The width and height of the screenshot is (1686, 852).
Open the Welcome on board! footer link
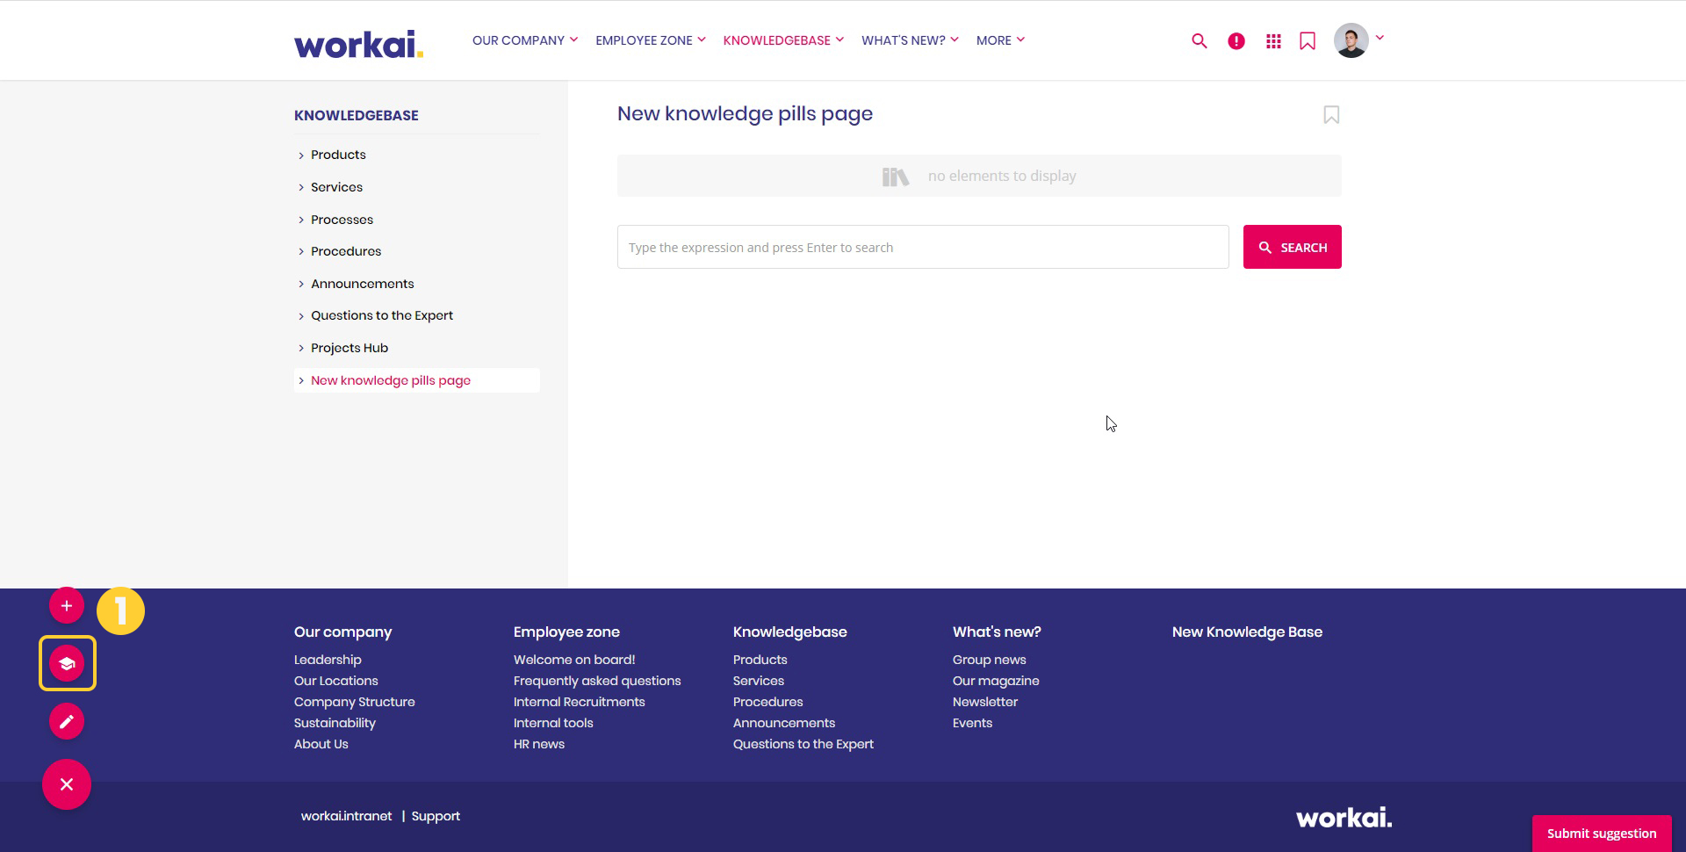[574, 660]
